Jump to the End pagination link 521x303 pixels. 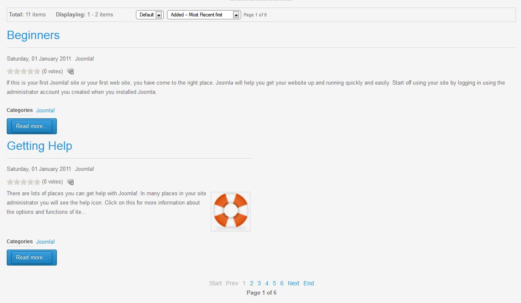[309, 283]
